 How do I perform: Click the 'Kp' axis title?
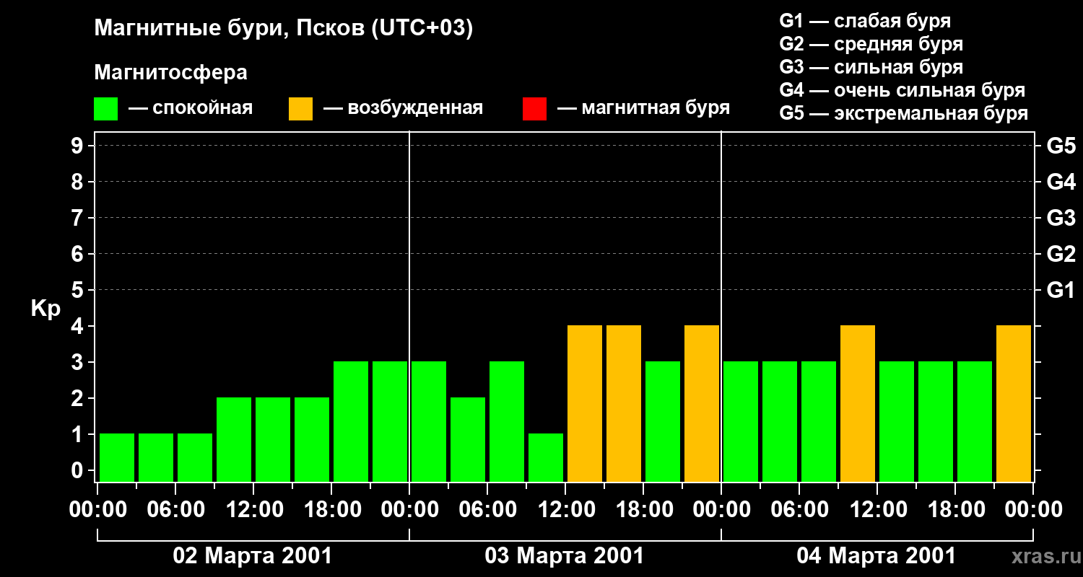point(45,309)
